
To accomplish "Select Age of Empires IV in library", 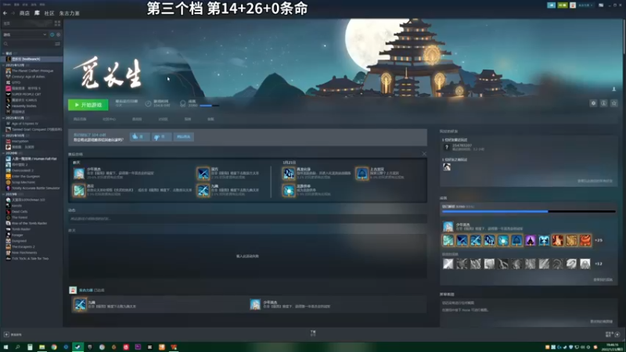I will 25,124.
